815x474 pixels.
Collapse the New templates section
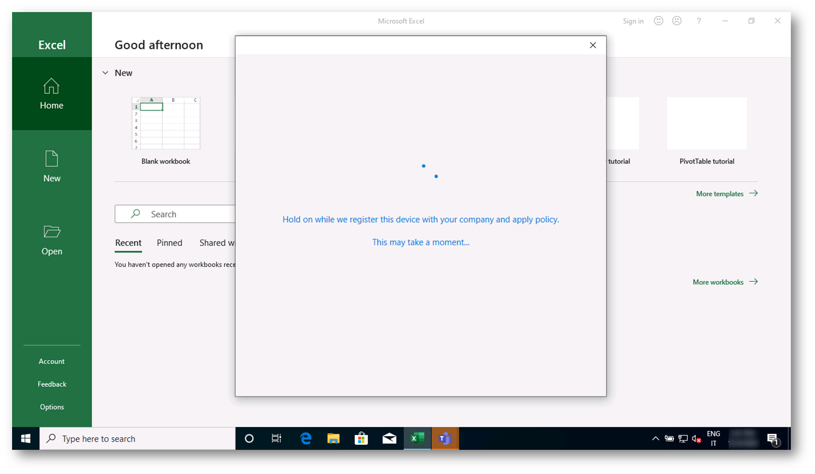(x=105, y=73)
